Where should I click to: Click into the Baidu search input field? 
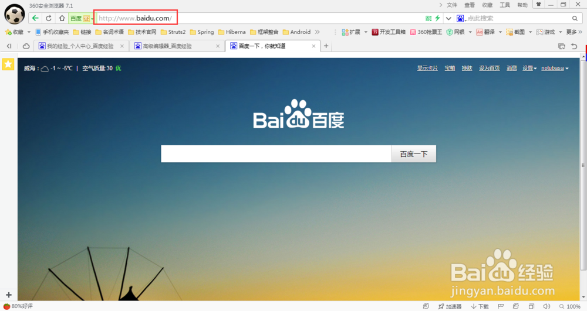[276, 154]
